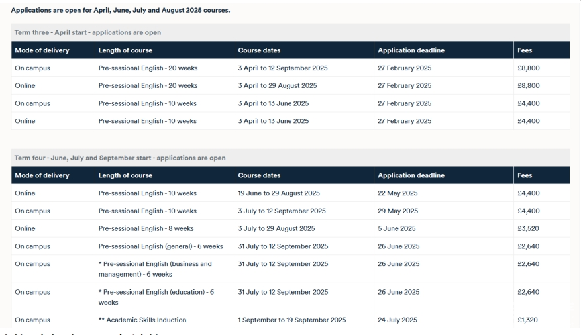The width and height of the screenshot is (581, 335).
Task: Select Length of course header in first table
Action: pos(125,50)
